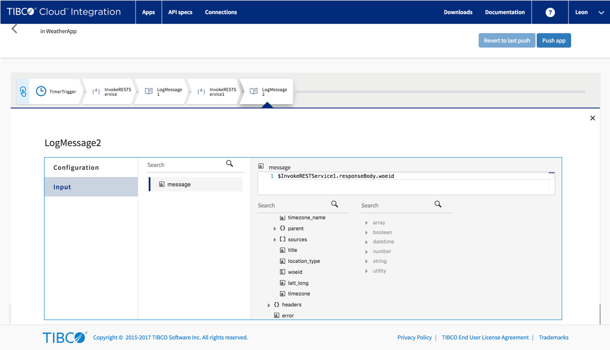Click the TimerTrigger clock icon
Viewport: 610px width, 350px height.
(41, 91)
